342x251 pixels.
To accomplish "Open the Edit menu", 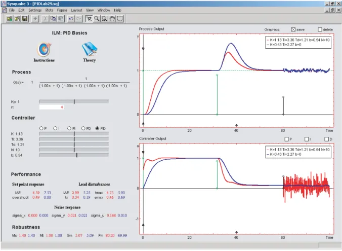I will click(x=21, y=10).
